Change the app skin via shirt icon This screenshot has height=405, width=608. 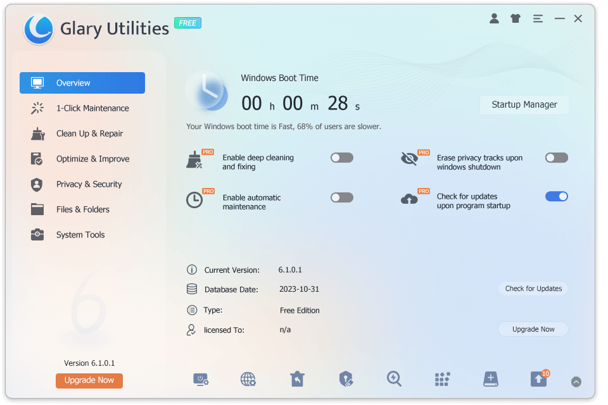click(516, 18)
